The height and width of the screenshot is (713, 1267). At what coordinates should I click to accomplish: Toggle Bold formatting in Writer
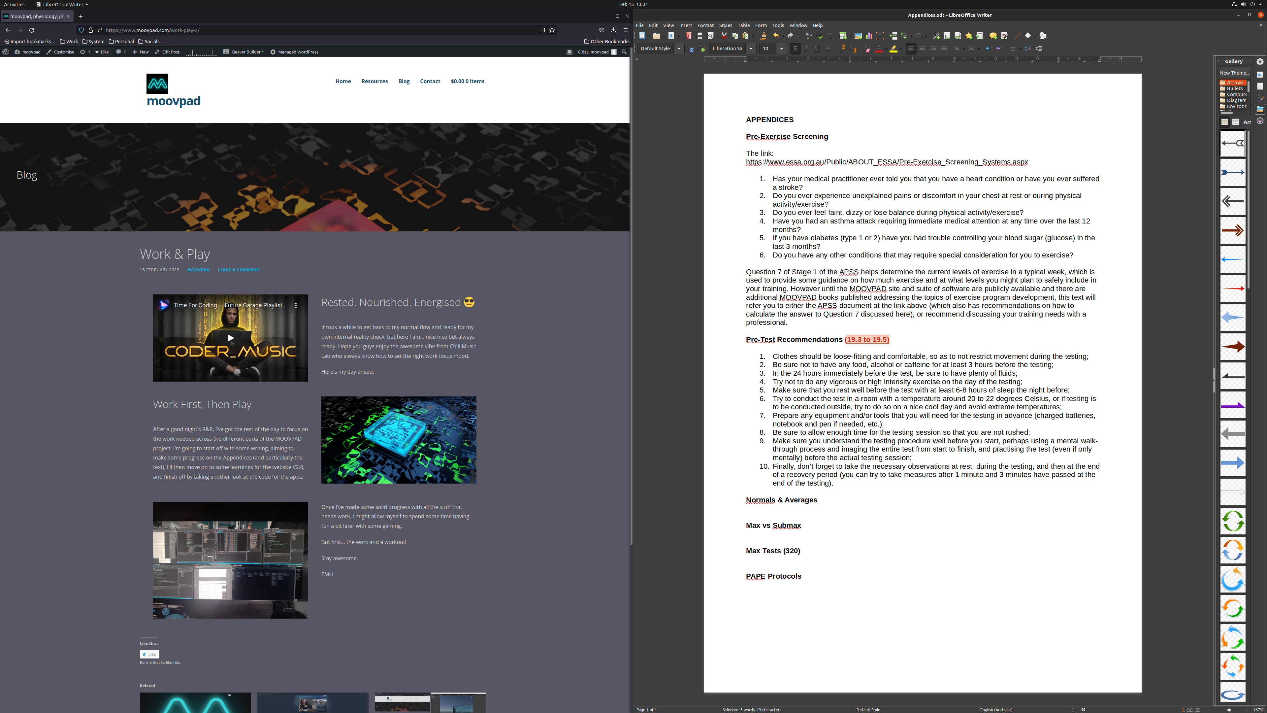[x=796, y=49]
